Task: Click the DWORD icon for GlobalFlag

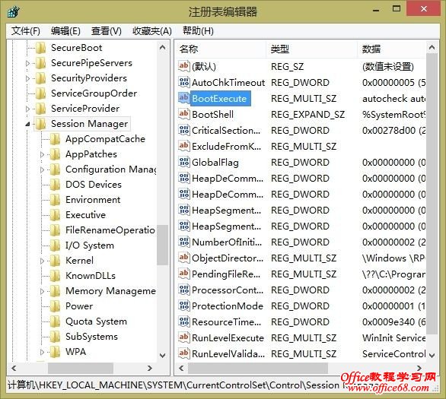Action: (183, 162)
